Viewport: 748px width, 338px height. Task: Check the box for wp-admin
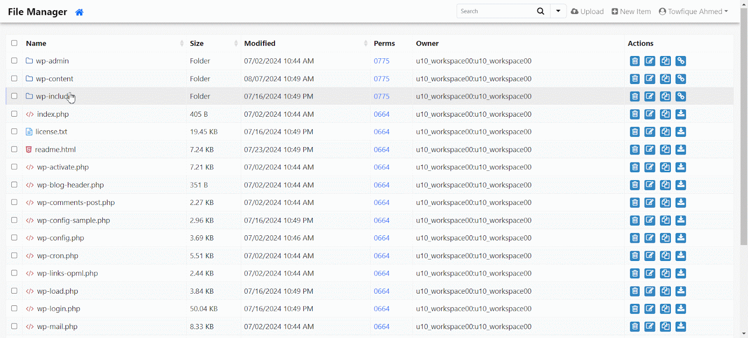tap(14, 61)
